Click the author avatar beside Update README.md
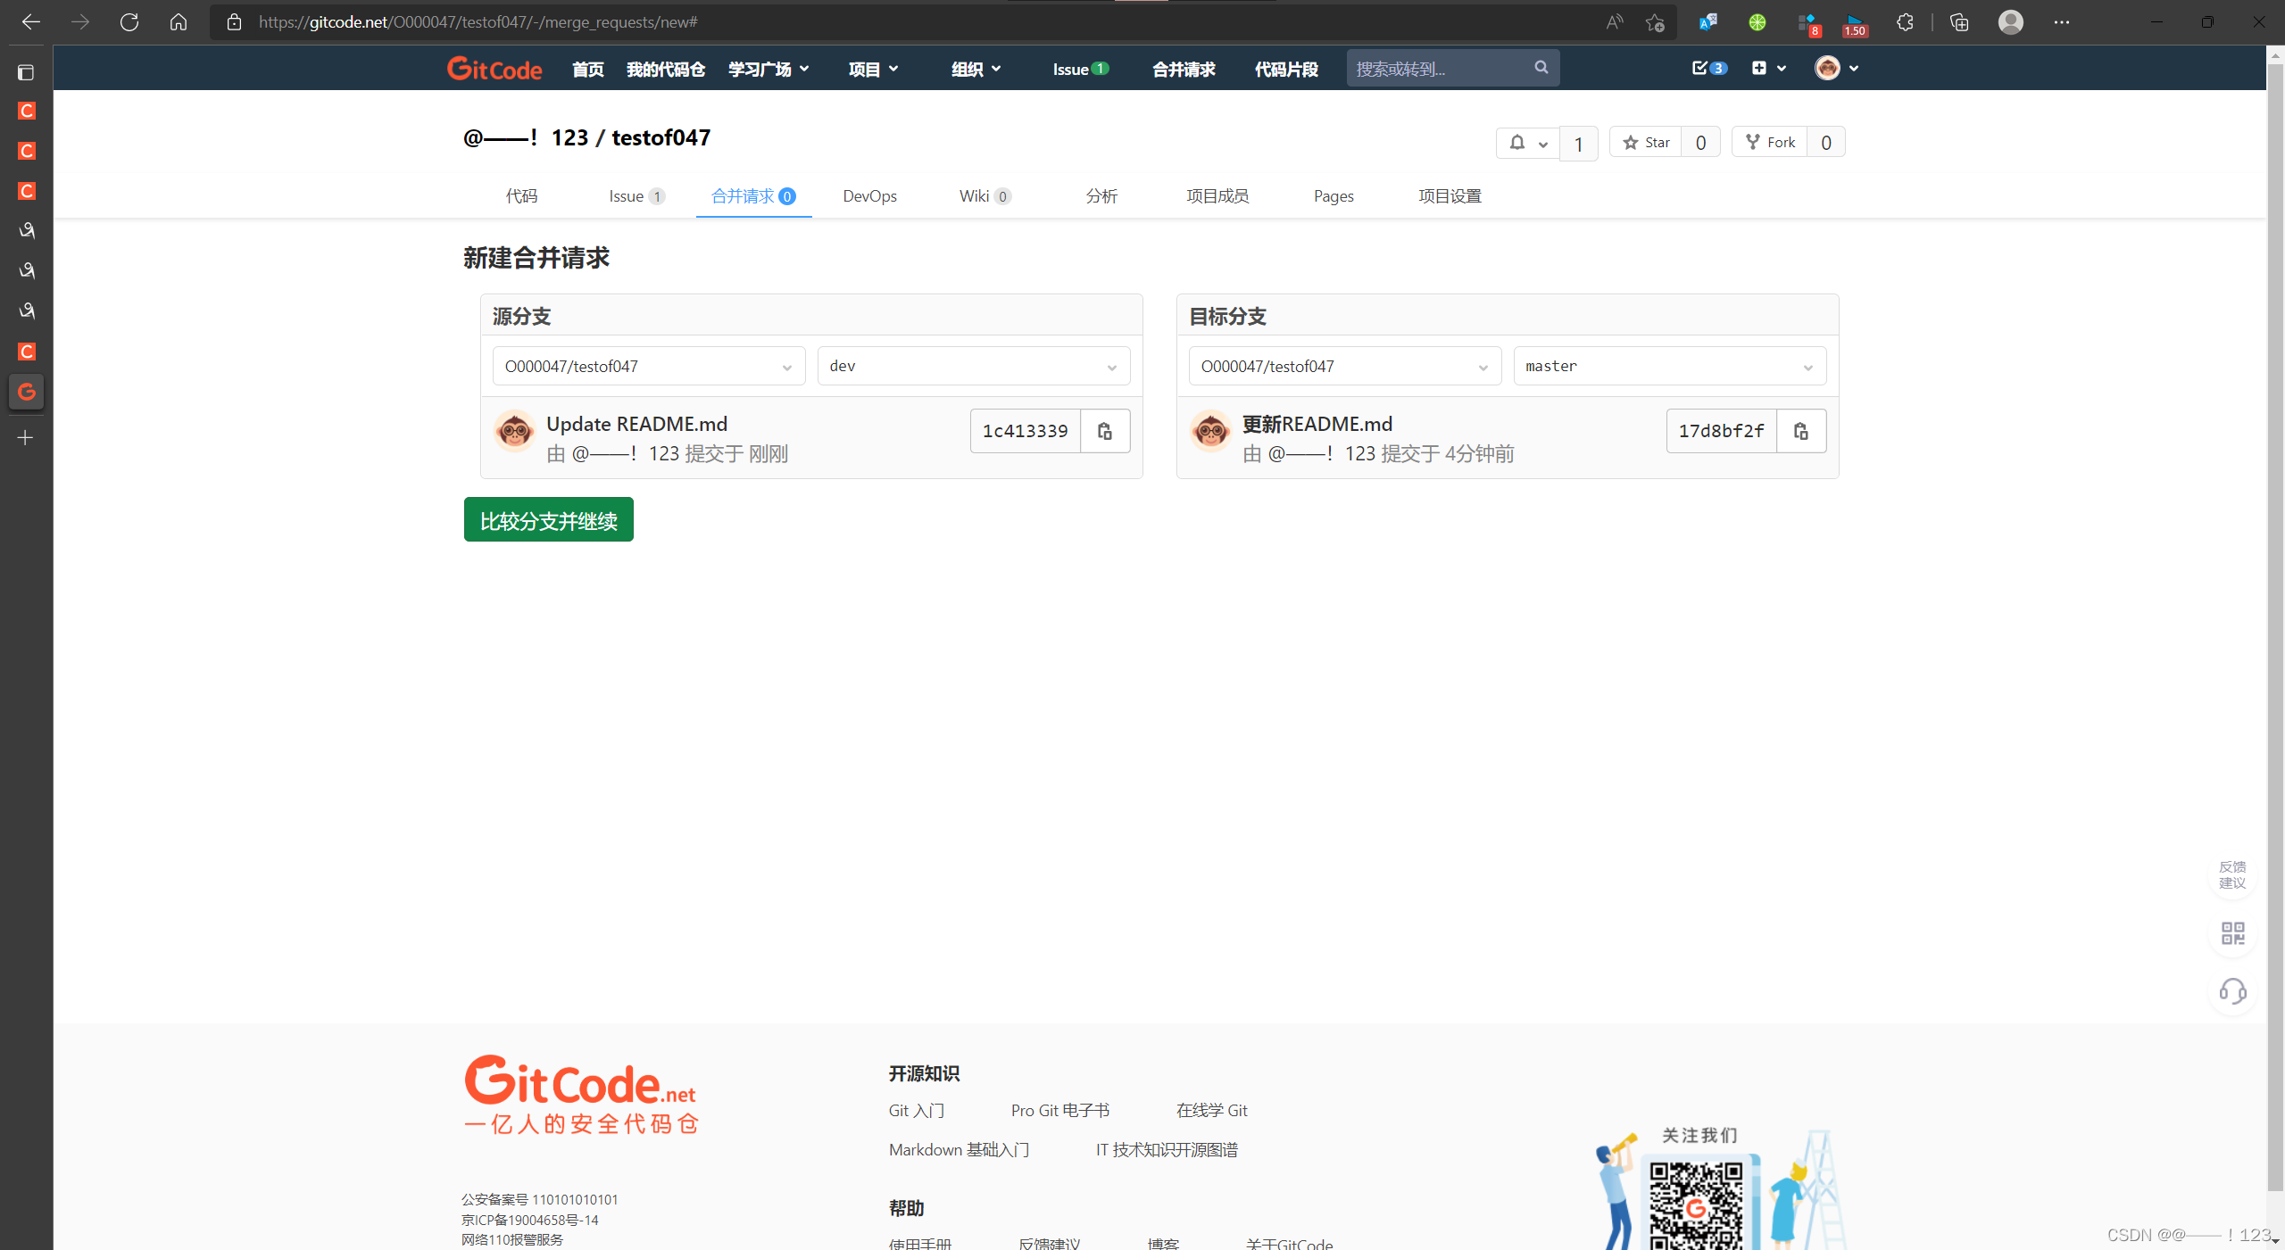The image size is (2285, 1250). [x=513, y=432]
